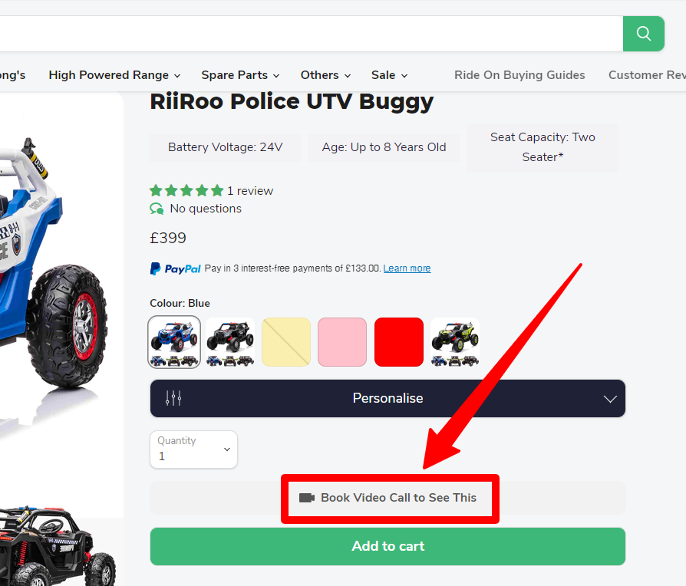
Task: Open the Quantity dropdown
Action: [193, 449]
